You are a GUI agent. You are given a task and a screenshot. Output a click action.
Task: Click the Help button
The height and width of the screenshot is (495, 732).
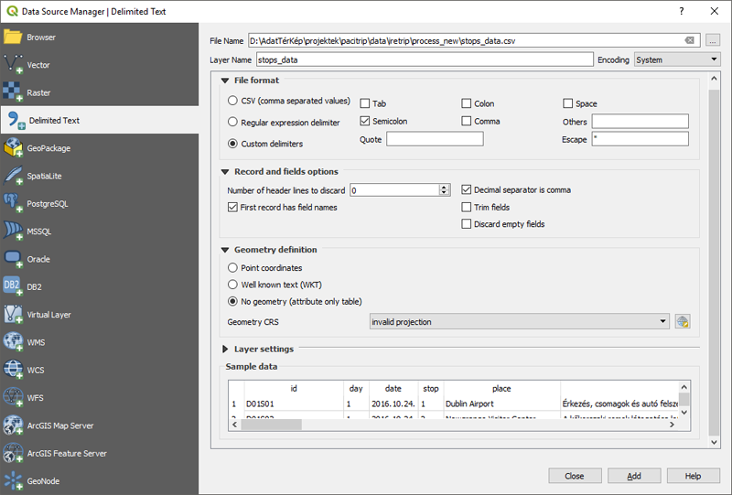pos(694,476)
